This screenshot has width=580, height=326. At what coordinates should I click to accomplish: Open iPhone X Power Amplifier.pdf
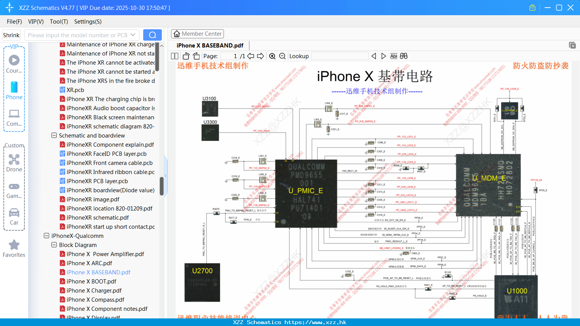pyautogui.click(x=105, y=254)
